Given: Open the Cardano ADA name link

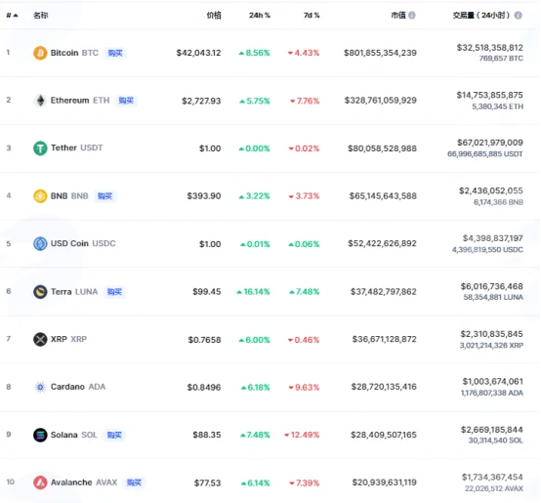Looking at the screenshot, I should click(78, 387).
